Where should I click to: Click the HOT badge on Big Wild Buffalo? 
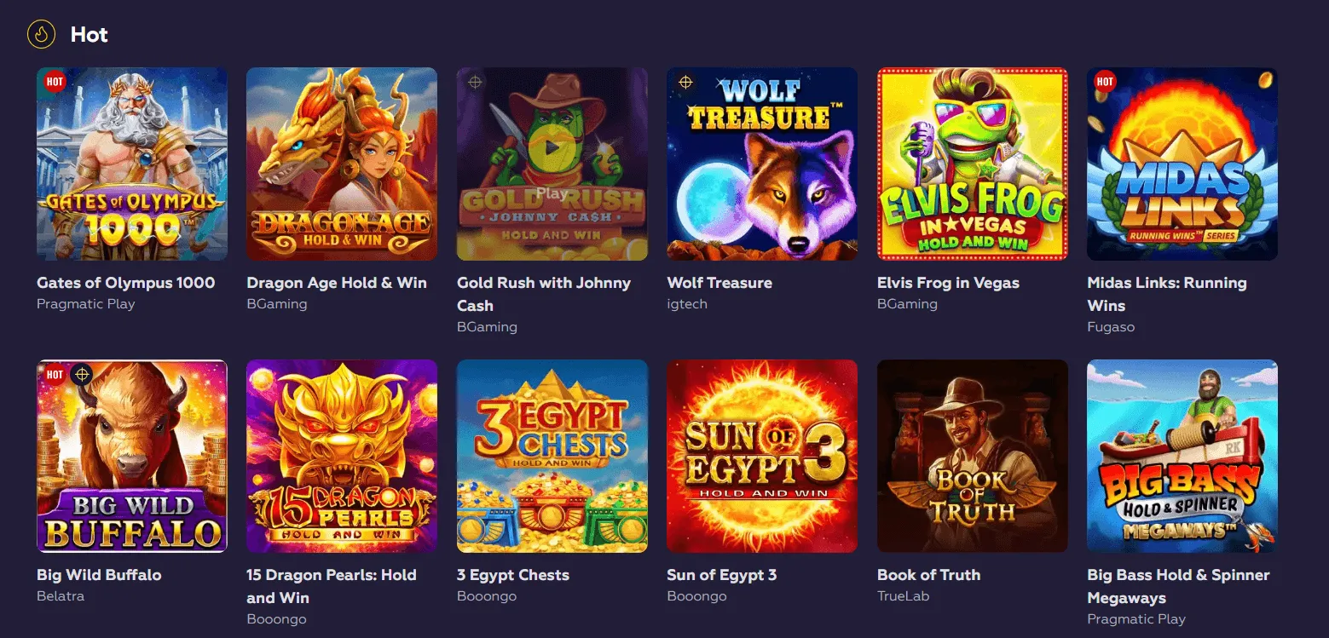(53, 374)
